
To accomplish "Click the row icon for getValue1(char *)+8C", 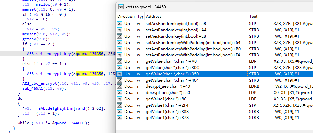I will click(120, 99).
